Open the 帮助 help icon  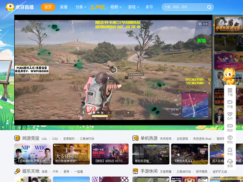click(x=230, y=140)
